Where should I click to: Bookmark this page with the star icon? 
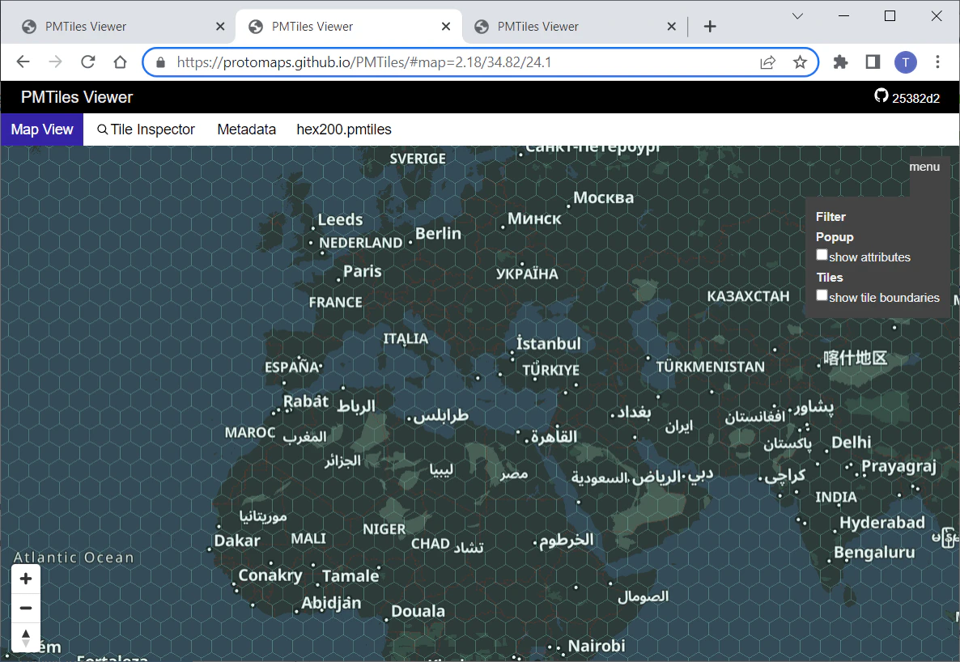tap(800, 62)
